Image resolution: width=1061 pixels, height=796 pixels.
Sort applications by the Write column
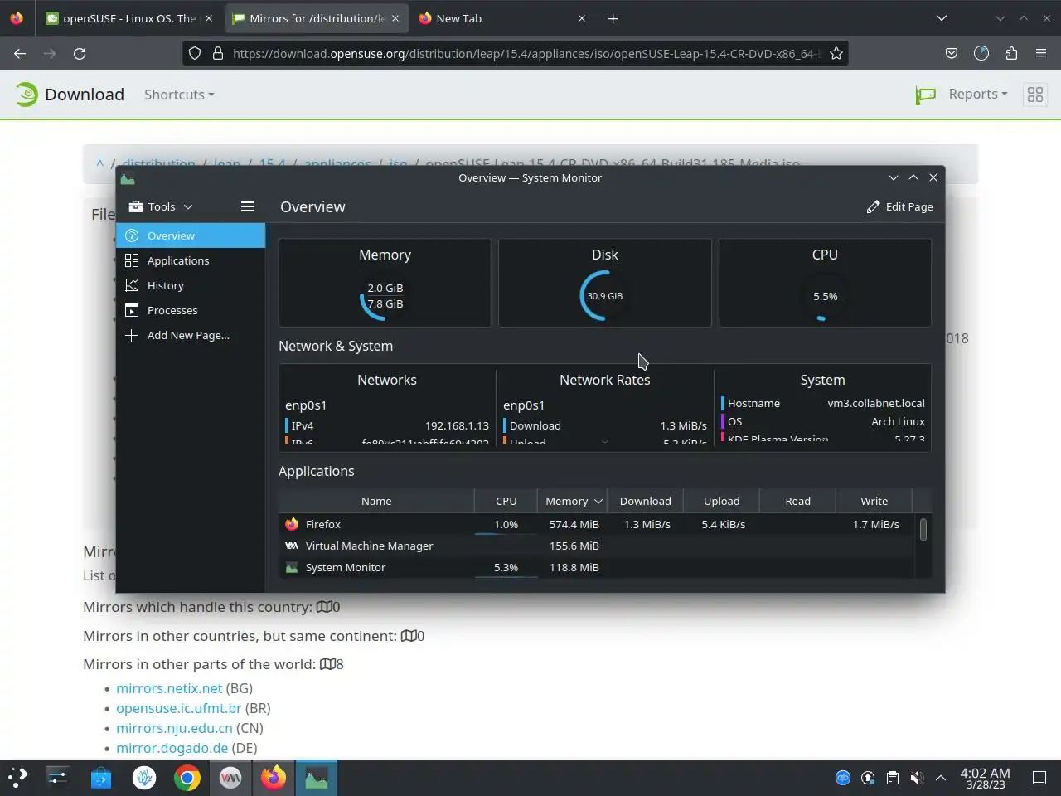(x=874, y=501)
